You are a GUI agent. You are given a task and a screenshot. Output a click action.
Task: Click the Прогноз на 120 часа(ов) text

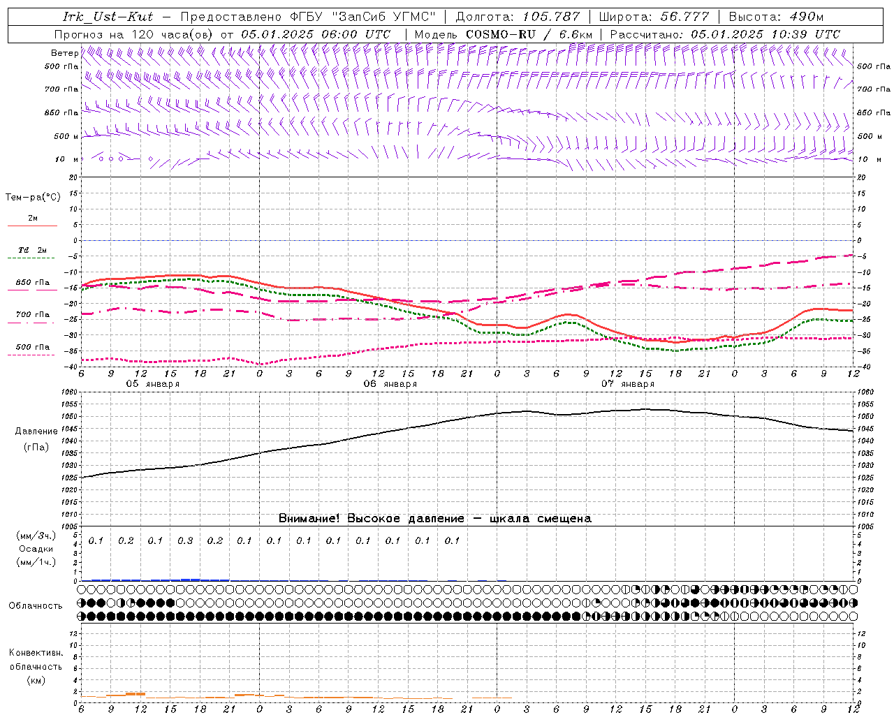point(134,34)
